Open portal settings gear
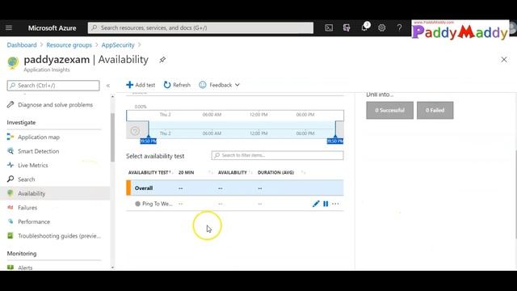The image size is (517, 291). [x=382, y=28]
